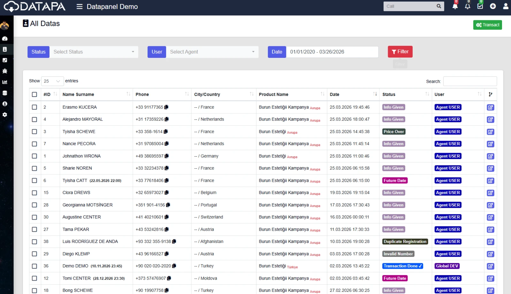
Task: Toggle the hamburger menu beside Datapanel Demo
Action: tap(80, 7)
